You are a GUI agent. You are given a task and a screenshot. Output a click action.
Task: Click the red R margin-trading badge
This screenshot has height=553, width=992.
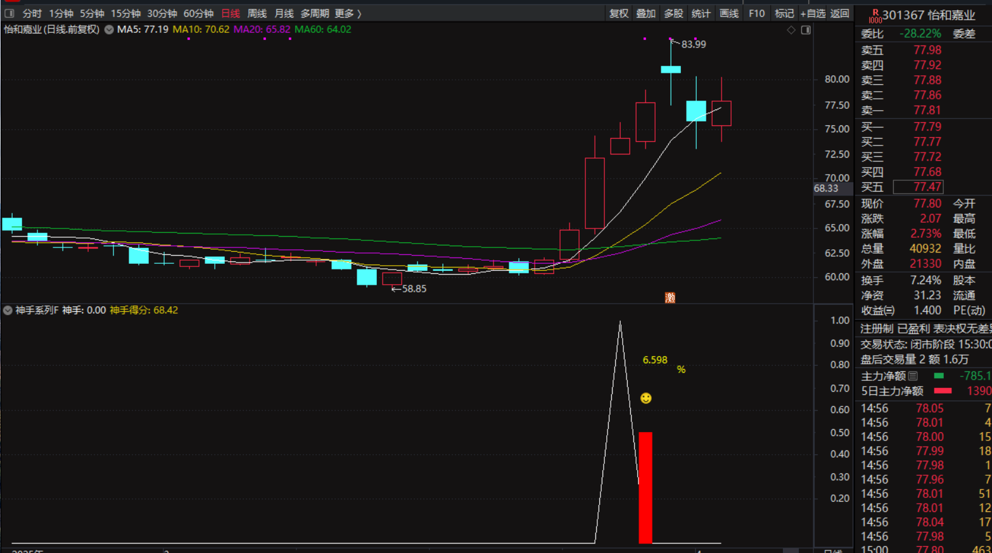[875, 15]
